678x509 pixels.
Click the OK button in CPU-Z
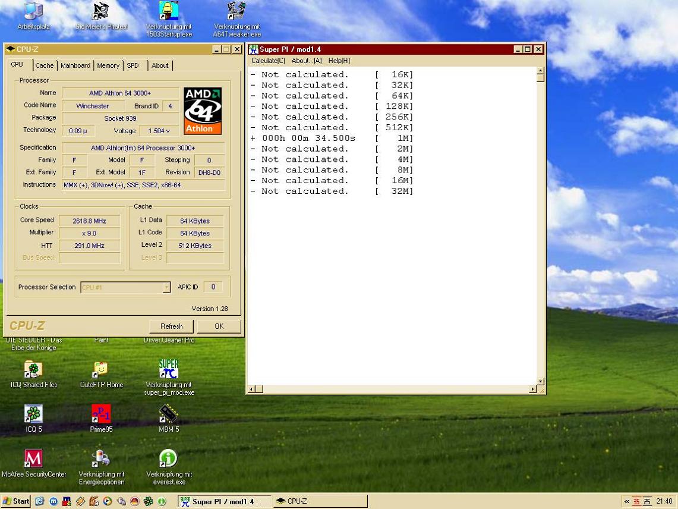219,326
